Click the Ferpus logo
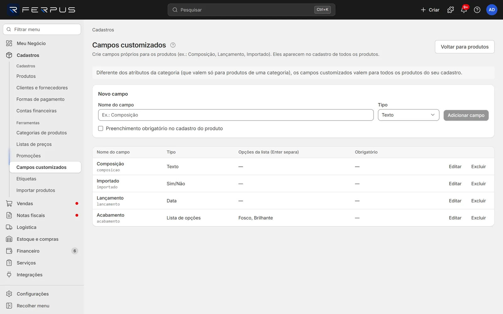 pos(41,10)
